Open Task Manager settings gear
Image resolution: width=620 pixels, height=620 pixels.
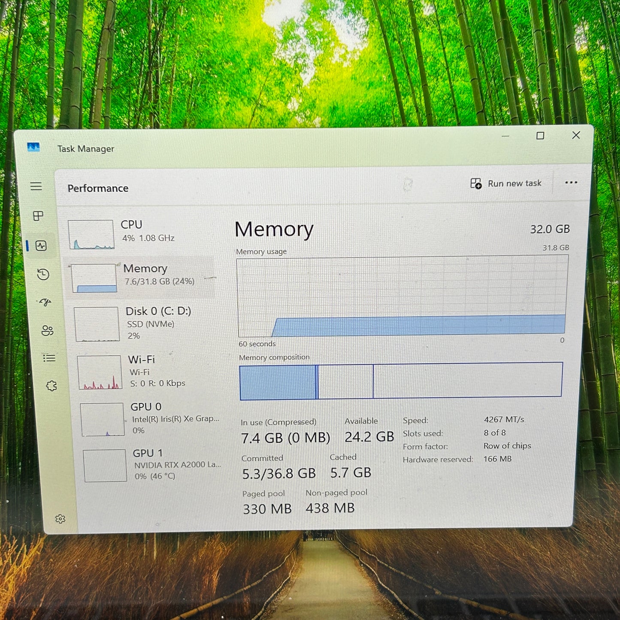click(60, 519)
